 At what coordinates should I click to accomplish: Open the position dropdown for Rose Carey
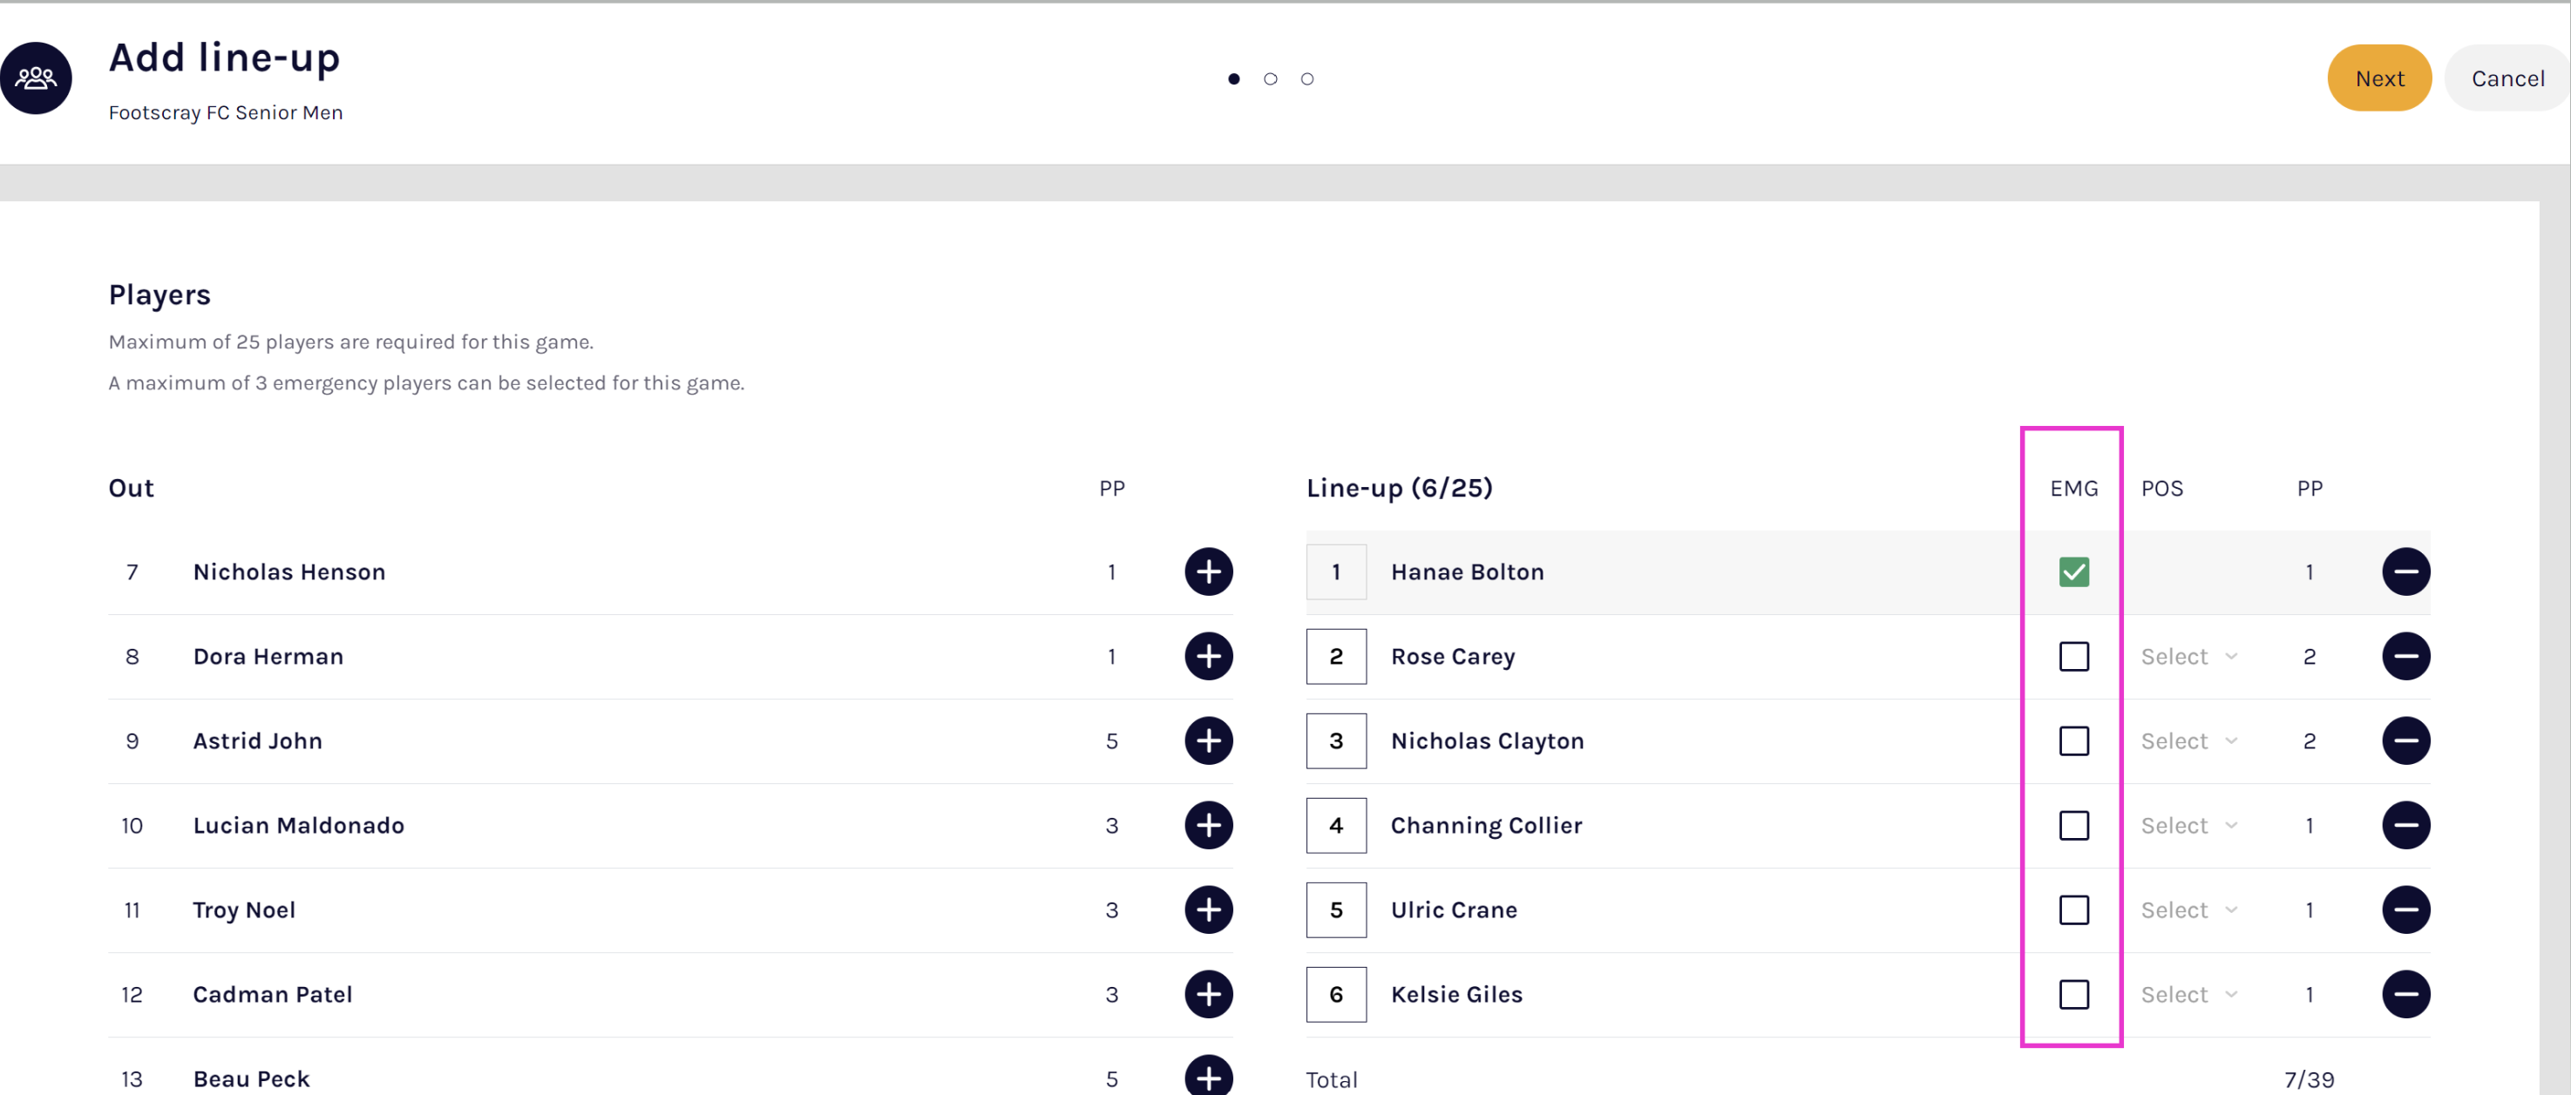2188,656
